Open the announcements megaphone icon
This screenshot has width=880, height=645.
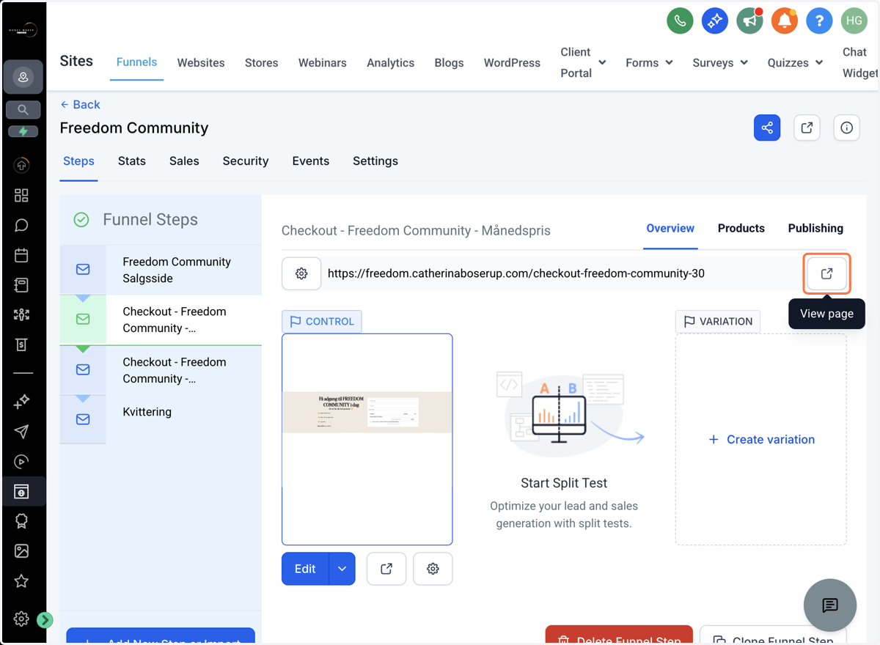click(x=749, y=21)
